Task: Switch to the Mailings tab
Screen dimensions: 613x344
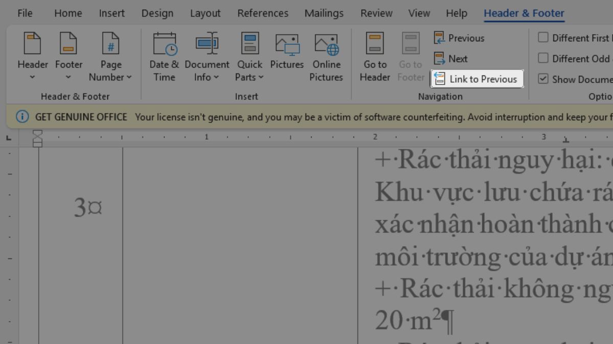Action: point(324,13)
